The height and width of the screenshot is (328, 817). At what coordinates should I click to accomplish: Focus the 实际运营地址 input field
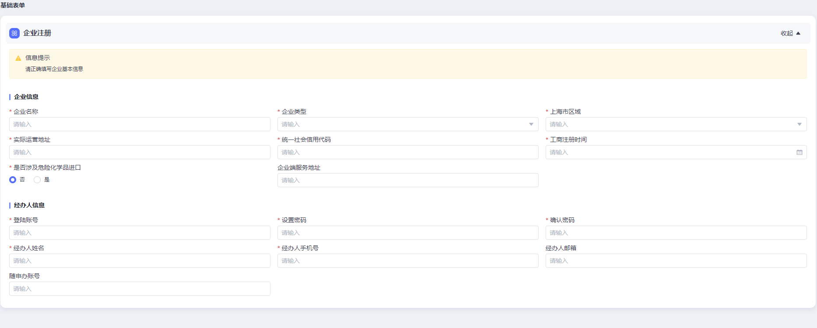tap(140, 152)
